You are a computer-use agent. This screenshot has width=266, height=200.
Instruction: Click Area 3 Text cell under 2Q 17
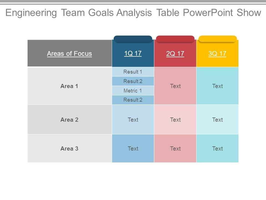click(x=175, y=149)
